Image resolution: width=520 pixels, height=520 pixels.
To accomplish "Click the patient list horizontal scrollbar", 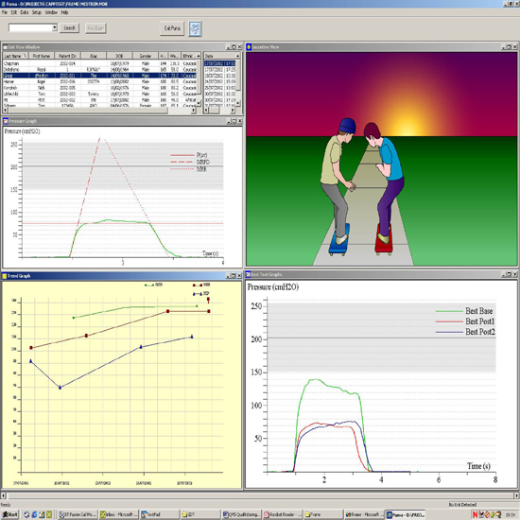I will point(99,110).
